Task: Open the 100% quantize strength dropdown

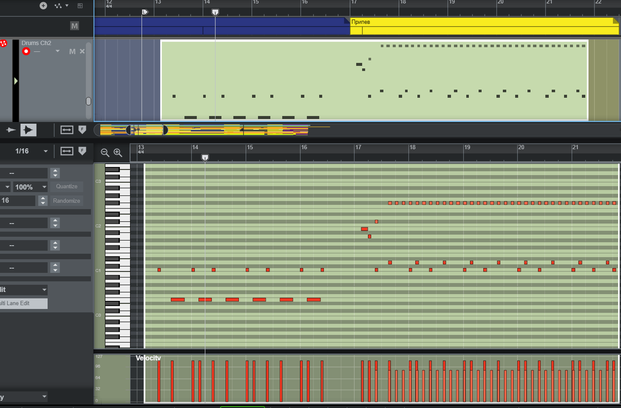Action: [31, 187]
